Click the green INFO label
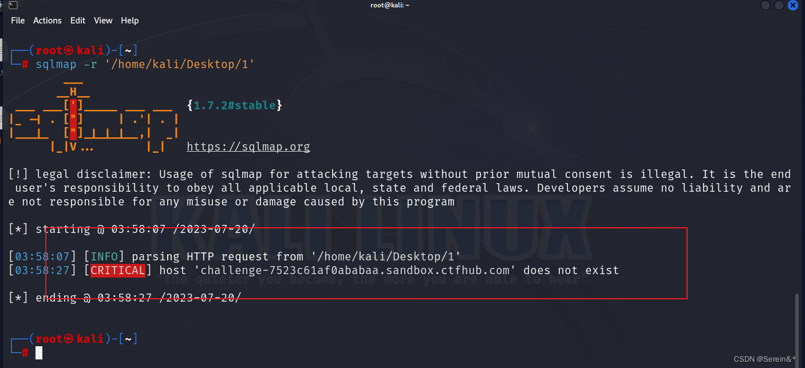This screenshot has height=368, width=805. (105, 256)
